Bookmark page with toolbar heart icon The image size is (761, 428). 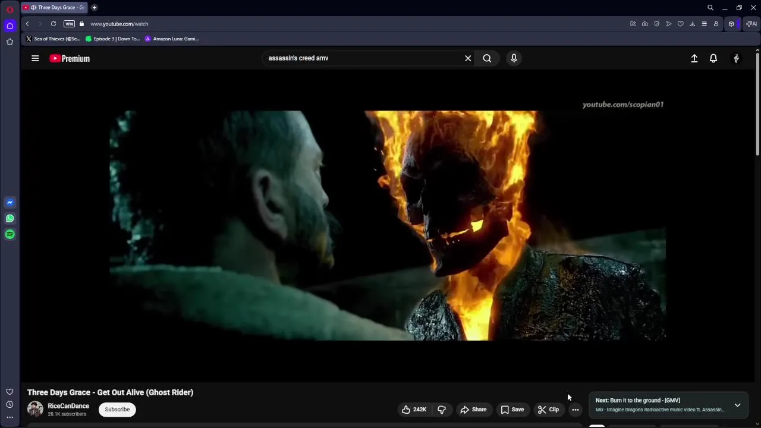[x=681, y=24]
